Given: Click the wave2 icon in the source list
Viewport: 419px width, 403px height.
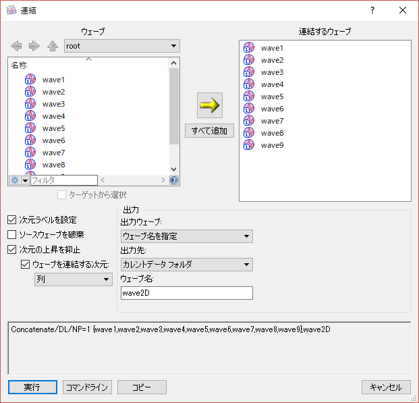Looking at the screenshot, I should pos(30,92).
